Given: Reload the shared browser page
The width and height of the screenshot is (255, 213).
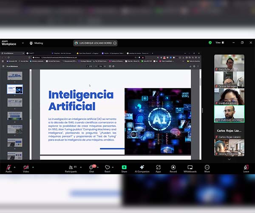Looking at the screenshot, I should click(x=8, y=58).
